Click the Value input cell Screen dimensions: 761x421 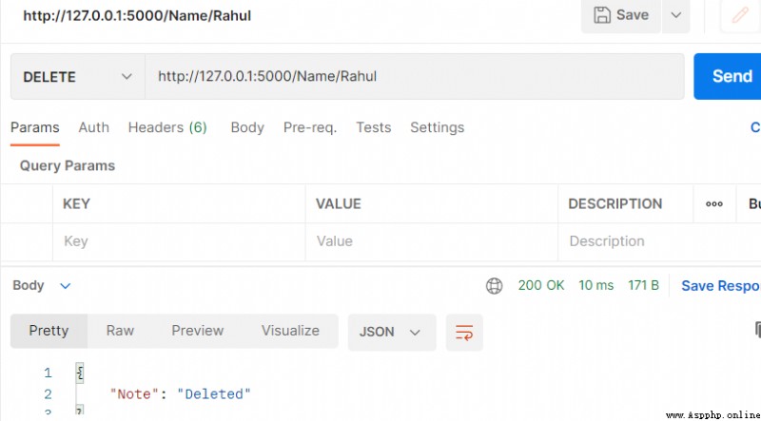click(432, 241)
